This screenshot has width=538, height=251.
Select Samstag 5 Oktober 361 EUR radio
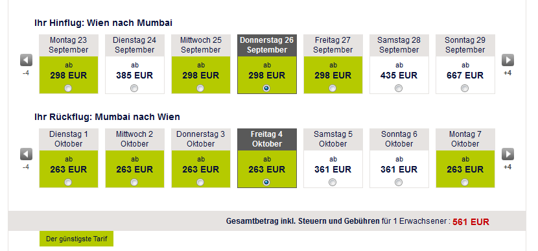click(x=333, y=182)
